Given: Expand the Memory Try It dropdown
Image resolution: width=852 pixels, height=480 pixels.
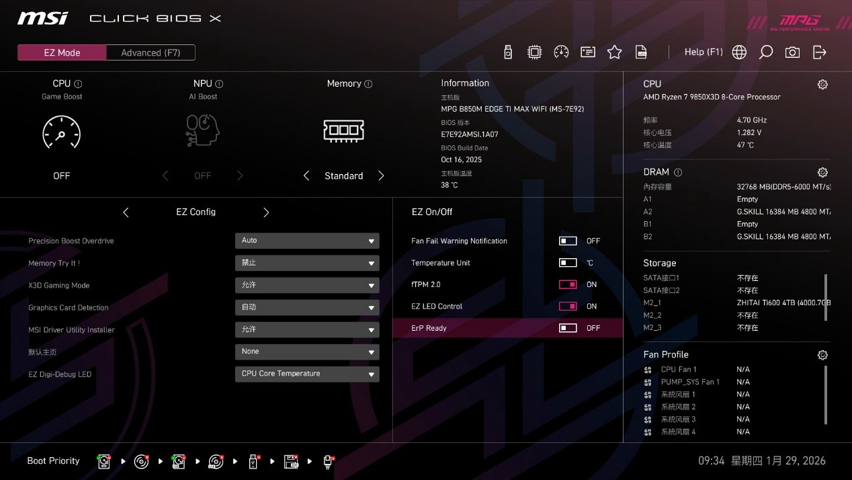Looking at the screenshot, I should (307, 262).
